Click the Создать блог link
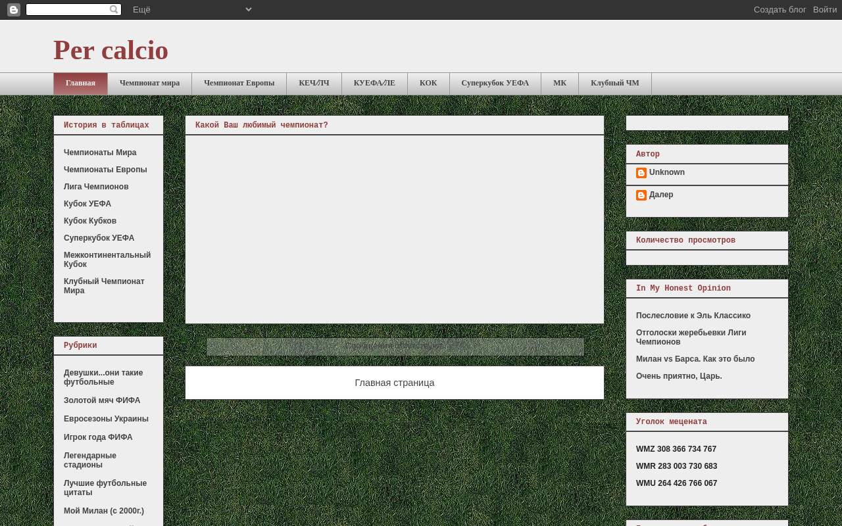Viewport: 842px width, 526px height. tap(780, 10)
